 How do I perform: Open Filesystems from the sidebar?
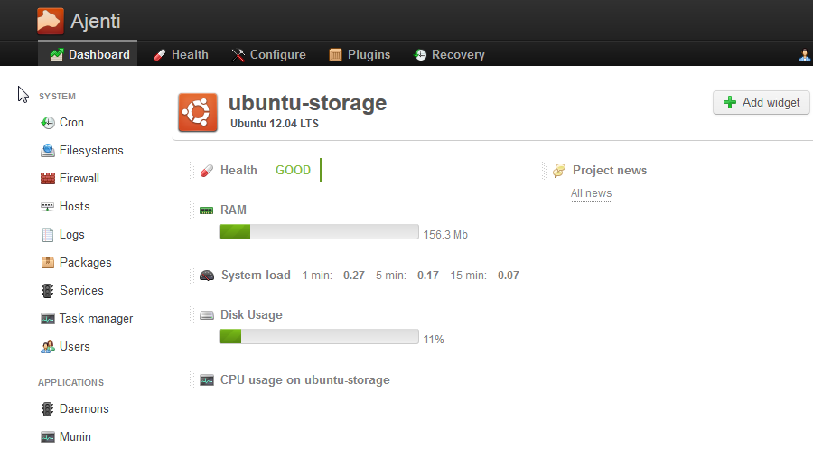82,150
